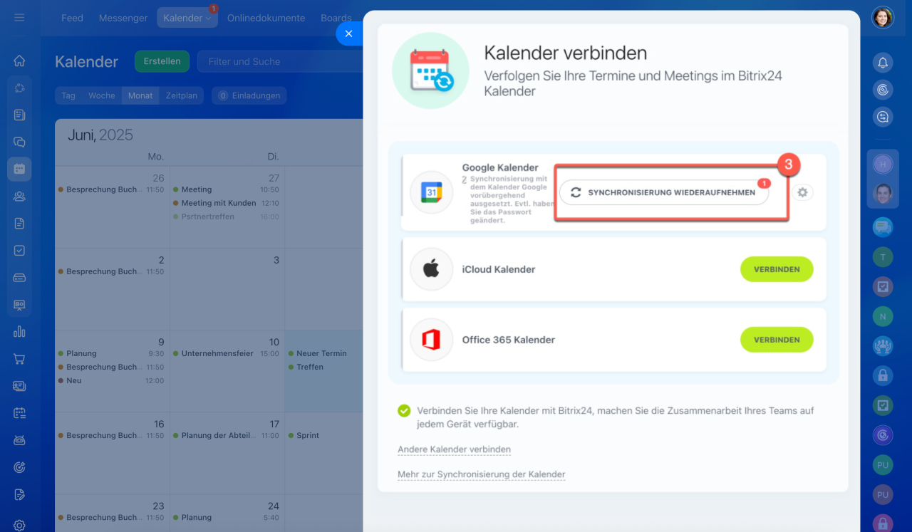Open the hamburger main menu

19,17
